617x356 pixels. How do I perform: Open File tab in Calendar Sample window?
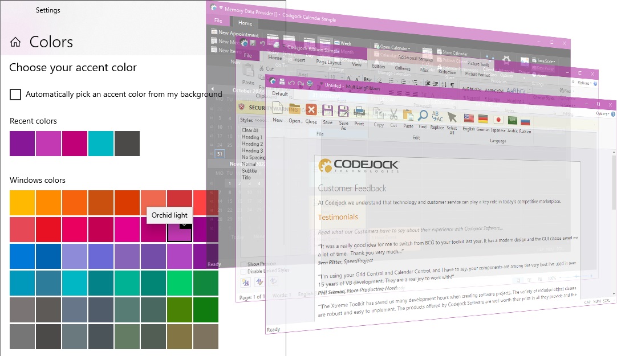point(218,21)
